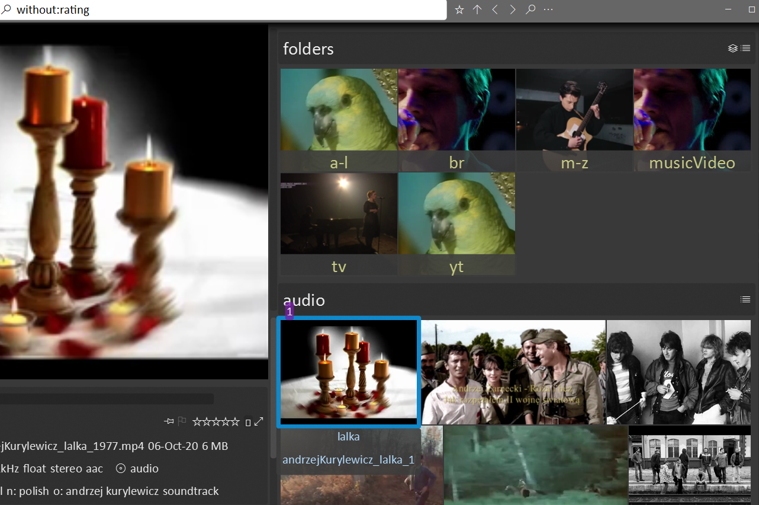This screenshot has width=759, height=505.
Task: Open the musicVideo folder
Action: click(692, 120)
